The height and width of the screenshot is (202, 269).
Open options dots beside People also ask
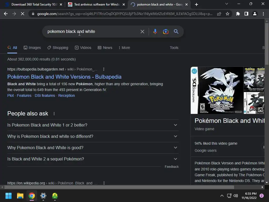(54, 114)
